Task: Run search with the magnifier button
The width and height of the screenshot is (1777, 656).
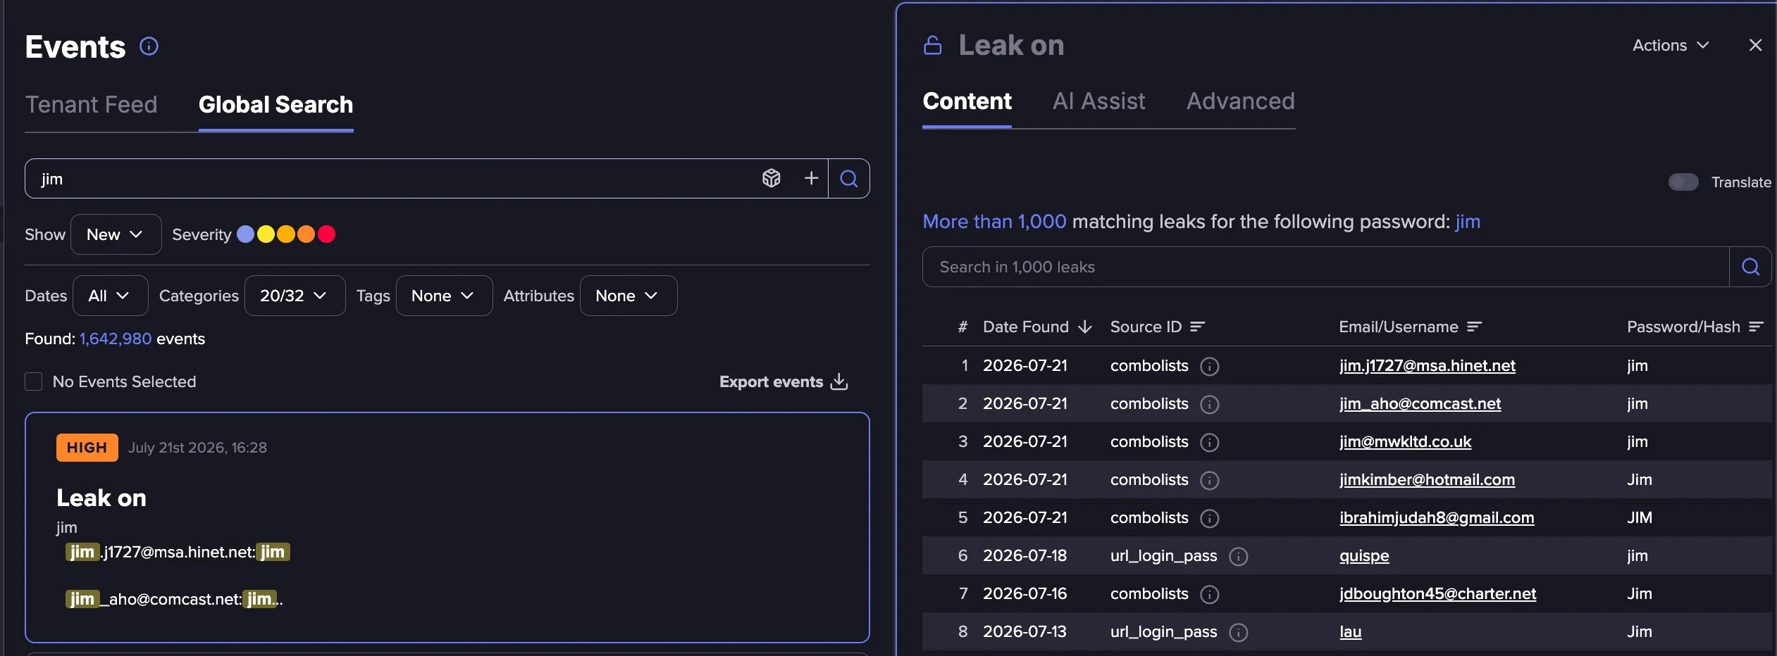Action: point(849,179)
